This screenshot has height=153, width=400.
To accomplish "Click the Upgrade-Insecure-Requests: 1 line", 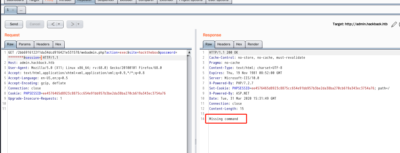I will (35, 98).
